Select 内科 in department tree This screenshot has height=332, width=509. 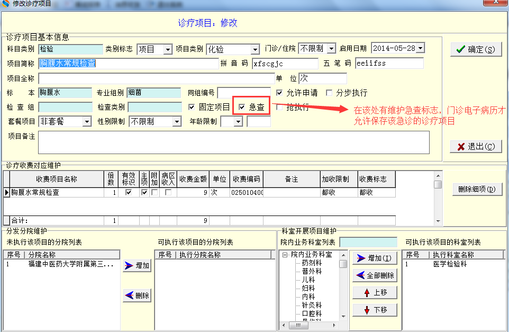point(308,297)
